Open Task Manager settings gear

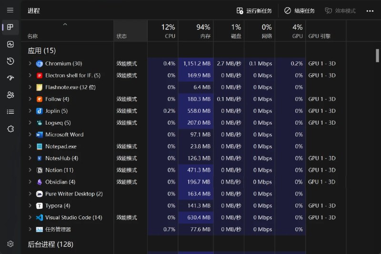[x=10, y=244]
